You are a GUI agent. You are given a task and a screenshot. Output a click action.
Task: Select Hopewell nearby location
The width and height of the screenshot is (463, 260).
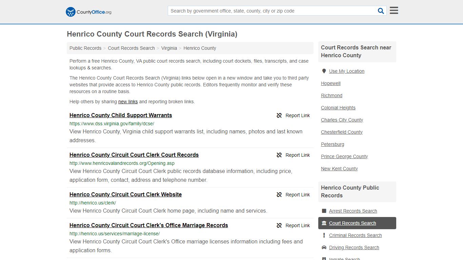[331, 83]
